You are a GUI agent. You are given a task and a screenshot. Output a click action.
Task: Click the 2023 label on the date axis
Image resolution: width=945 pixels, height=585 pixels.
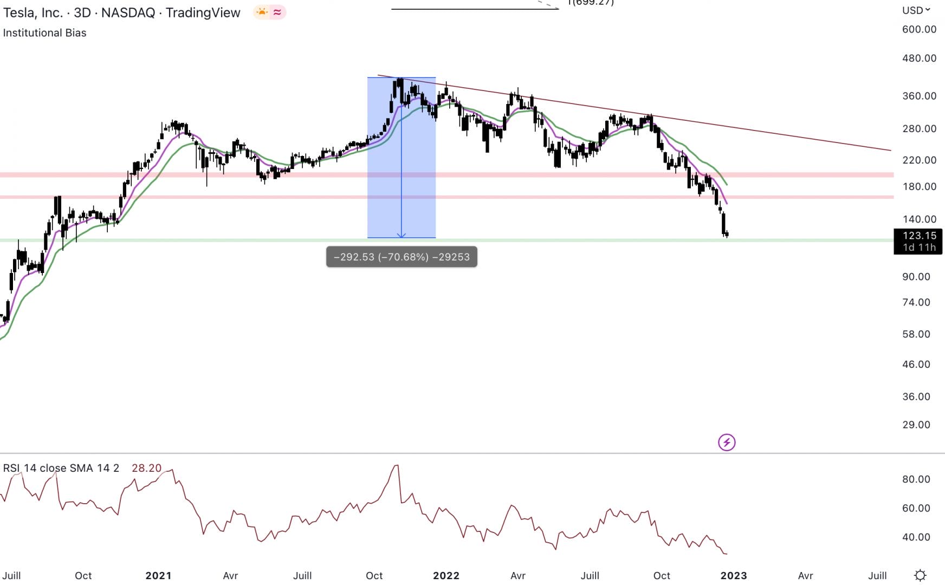734,576
